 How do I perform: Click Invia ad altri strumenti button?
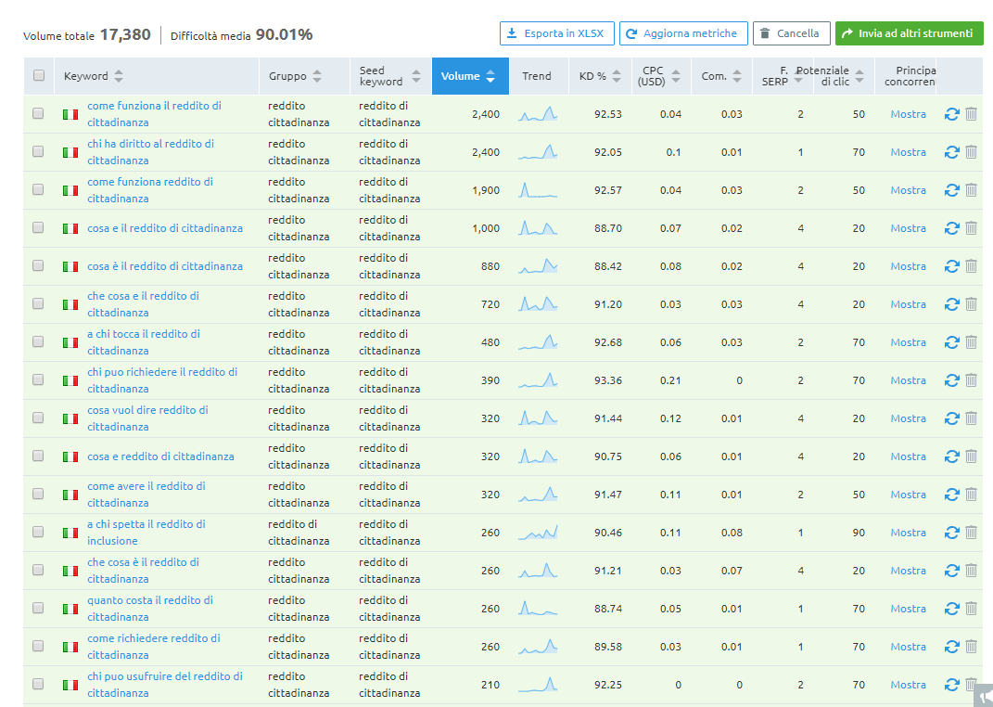[x=909, y=33]
